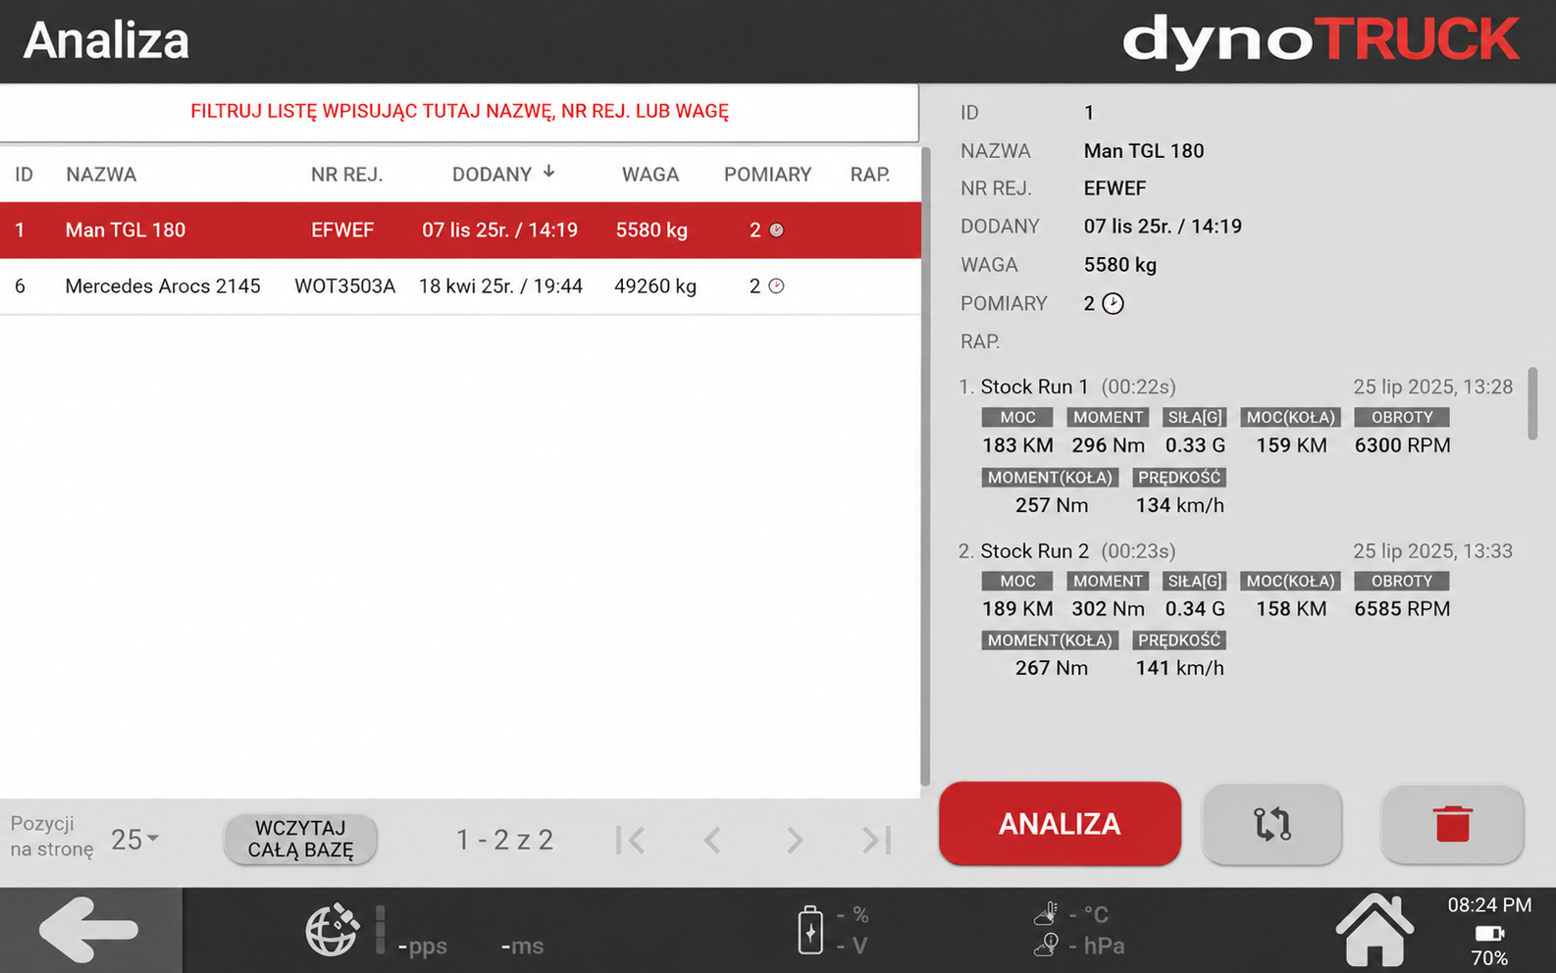
Task: Click weight 49260 kg cell
Action: point(655,286)
